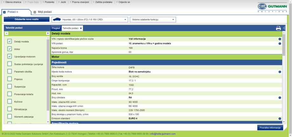Click 10. znamenka u VIN-u text

[x=150, y=44]
